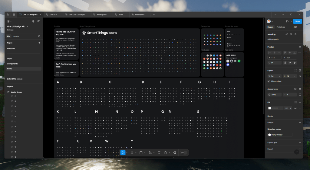The height and width of the screenshot is (170, 310).
Task: Align selection to horizontal centers
Action: click(274, 52)
